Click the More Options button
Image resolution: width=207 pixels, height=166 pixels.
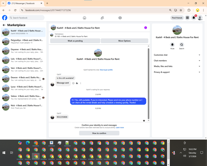click(x=125, y=41)
